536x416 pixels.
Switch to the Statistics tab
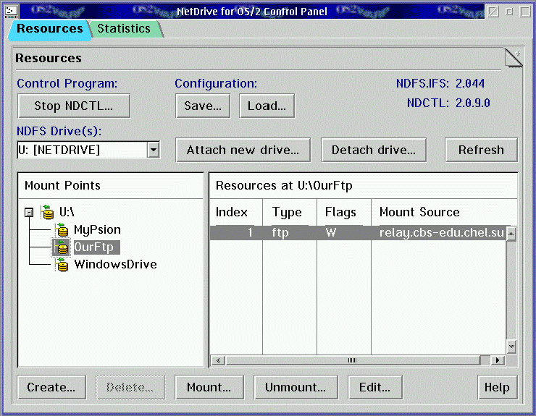coord(124,29)
